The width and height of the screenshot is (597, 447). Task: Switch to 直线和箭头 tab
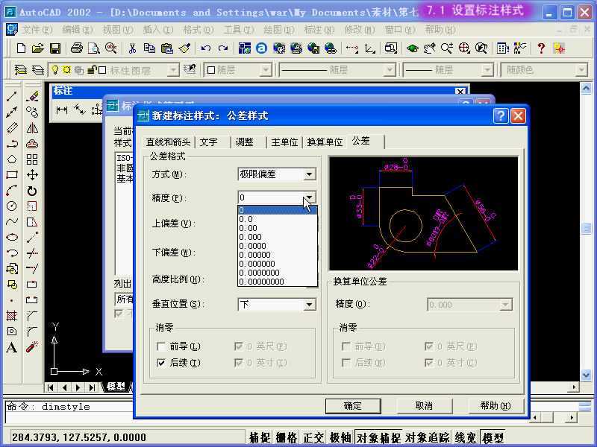tap(169, 142)
